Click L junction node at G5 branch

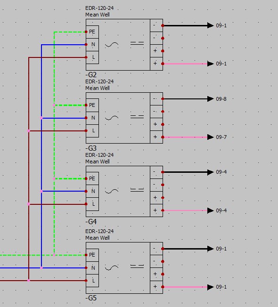[x=29, y=281]
